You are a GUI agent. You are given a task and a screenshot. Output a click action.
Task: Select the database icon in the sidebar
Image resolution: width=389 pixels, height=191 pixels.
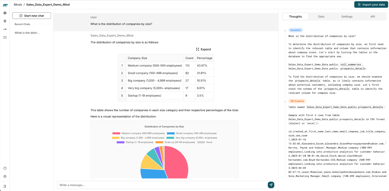[x=5, y=21]
